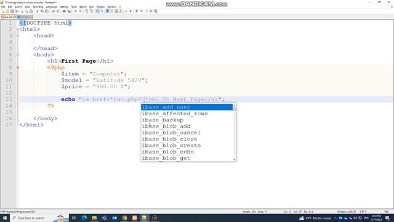Viewport: 394px width, 222px height.
Task: Open the Settings menu
Action: (x=64, y=7)
